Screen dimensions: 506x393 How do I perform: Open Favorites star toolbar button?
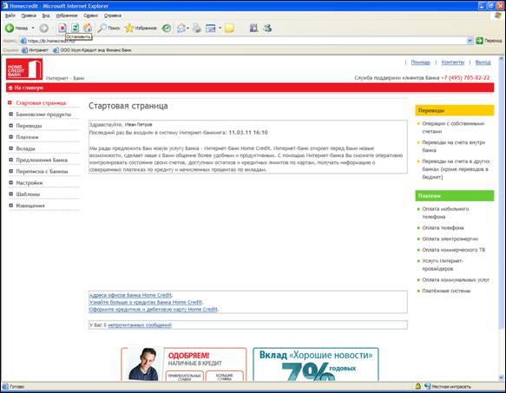pyautogui.click(x=141, y=28)
